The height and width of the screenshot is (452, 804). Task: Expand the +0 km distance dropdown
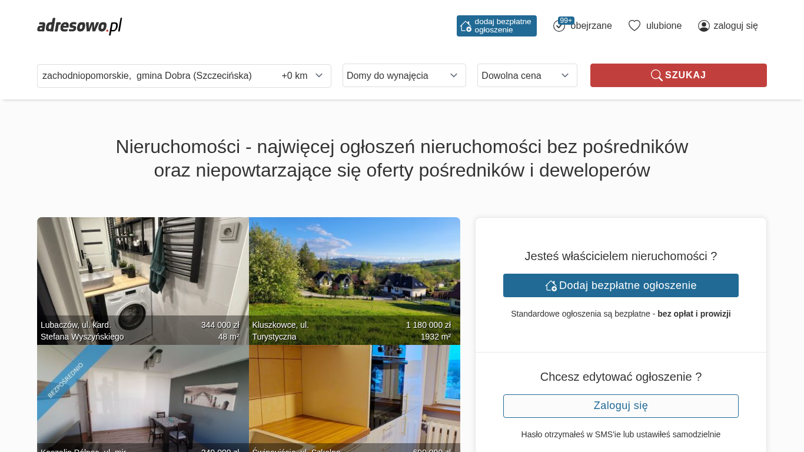click(303, 75)
